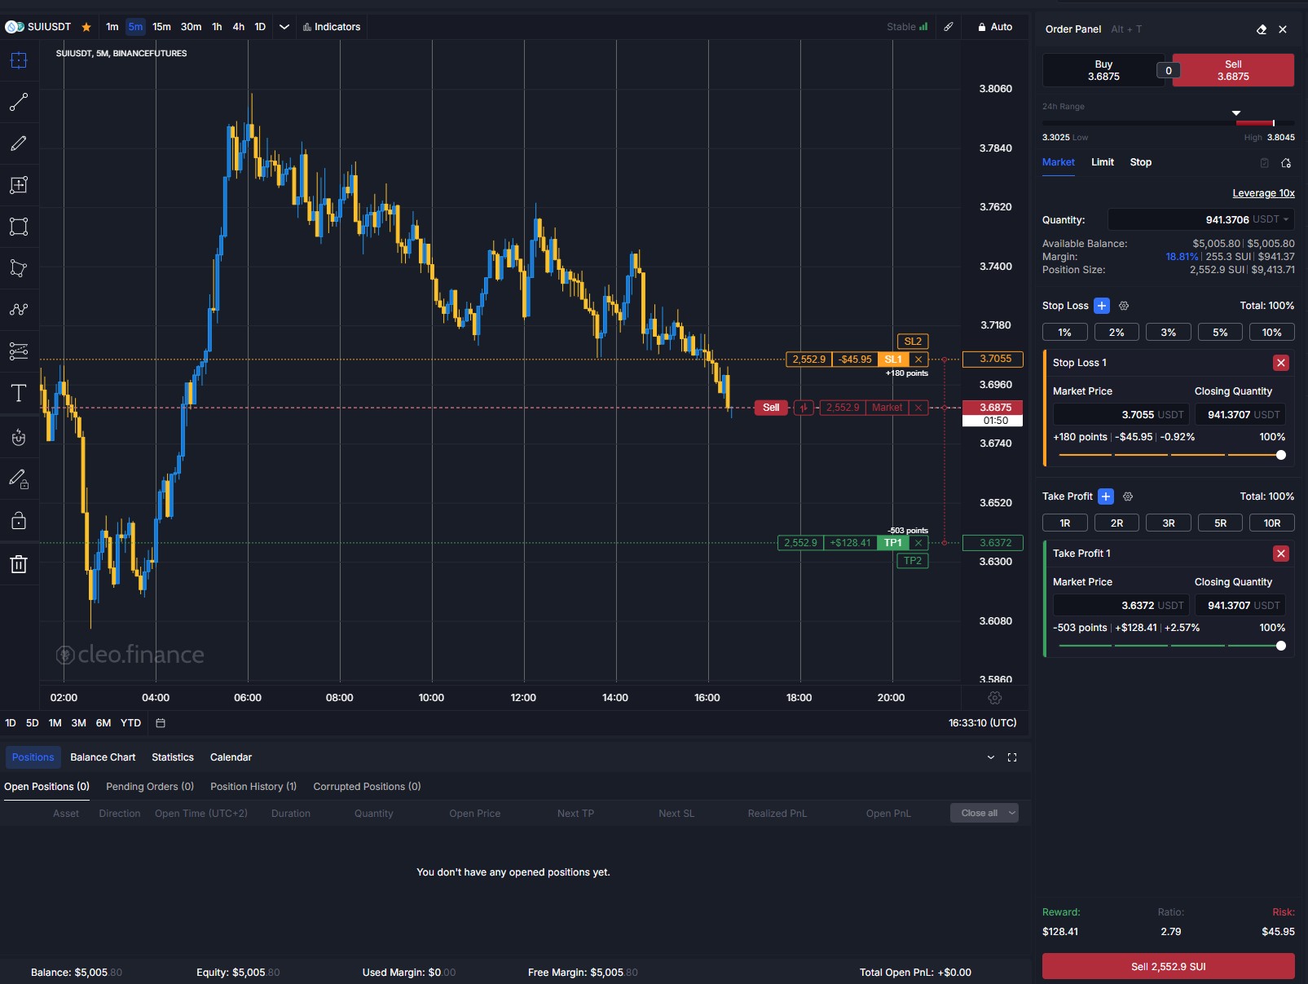1308x984 pixels.
Task: Click the trash icon to delete drawings
Action: point(18,564)
